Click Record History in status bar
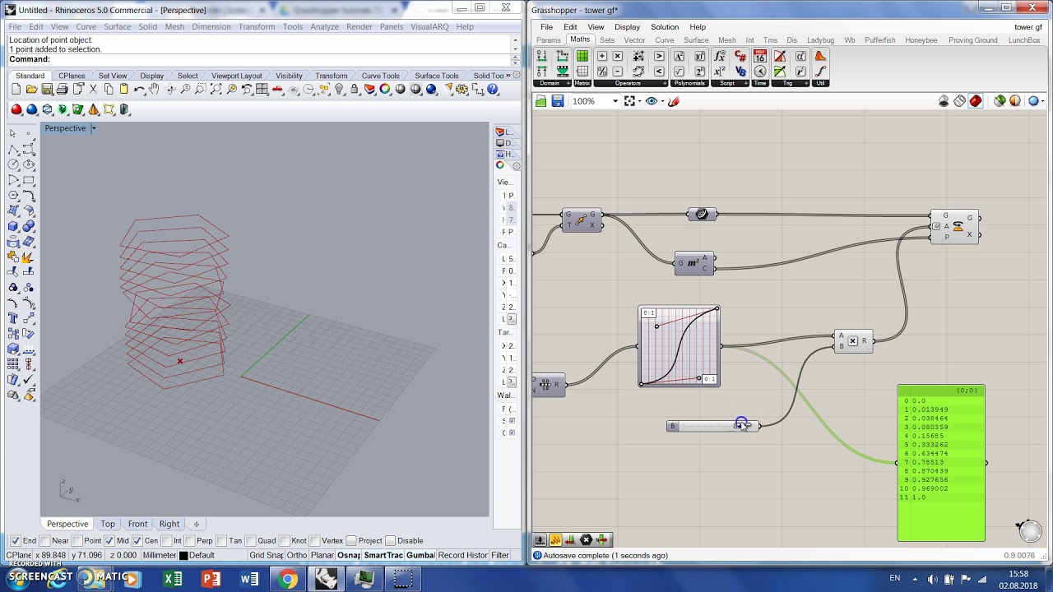The width and height of the screenshot is (1053, 592). coord(462,555)
